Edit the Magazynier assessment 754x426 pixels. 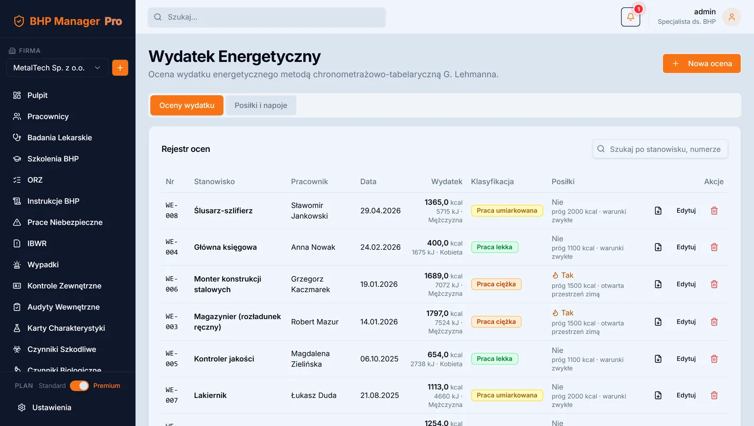click(x=686, y=322)
